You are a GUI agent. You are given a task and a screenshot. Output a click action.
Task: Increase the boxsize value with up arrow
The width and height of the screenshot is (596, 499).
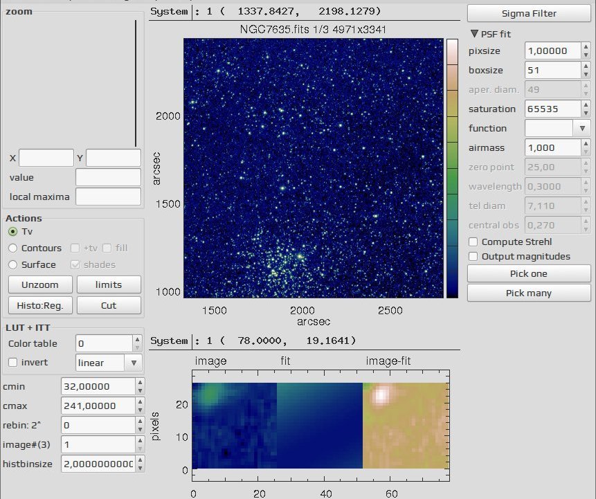[586, 66]
